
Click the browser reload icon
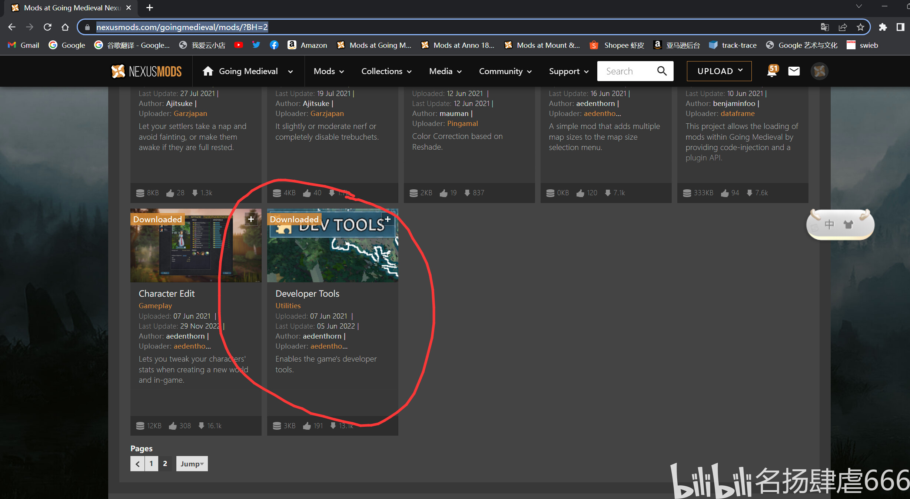click(47, 27)
